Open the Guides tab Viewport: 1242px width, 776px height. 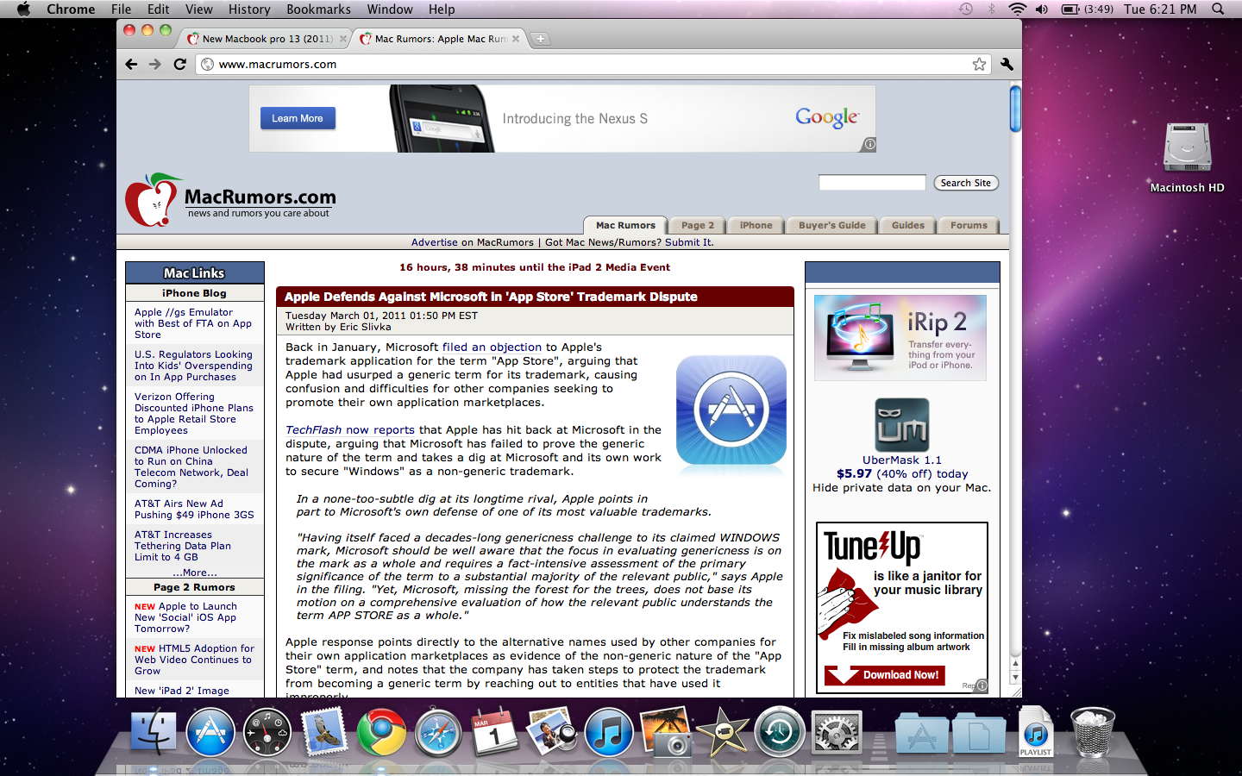tap(907, 225)
